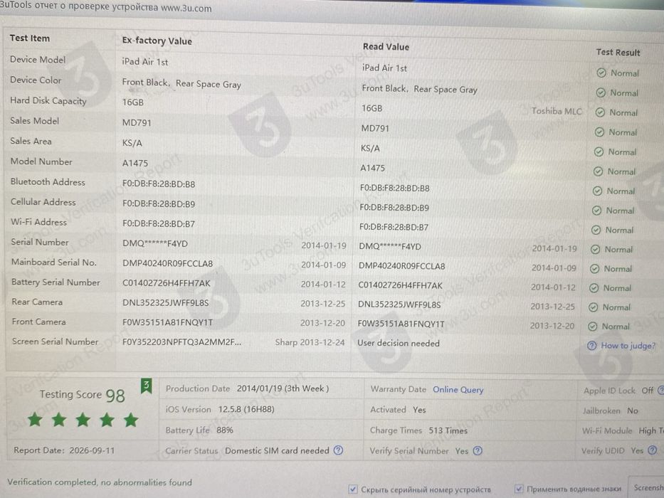Click the Normal check icon for Bluetooth Address
Image resolution: width=664 pixels, height=498 pixels.
point(597,191)
